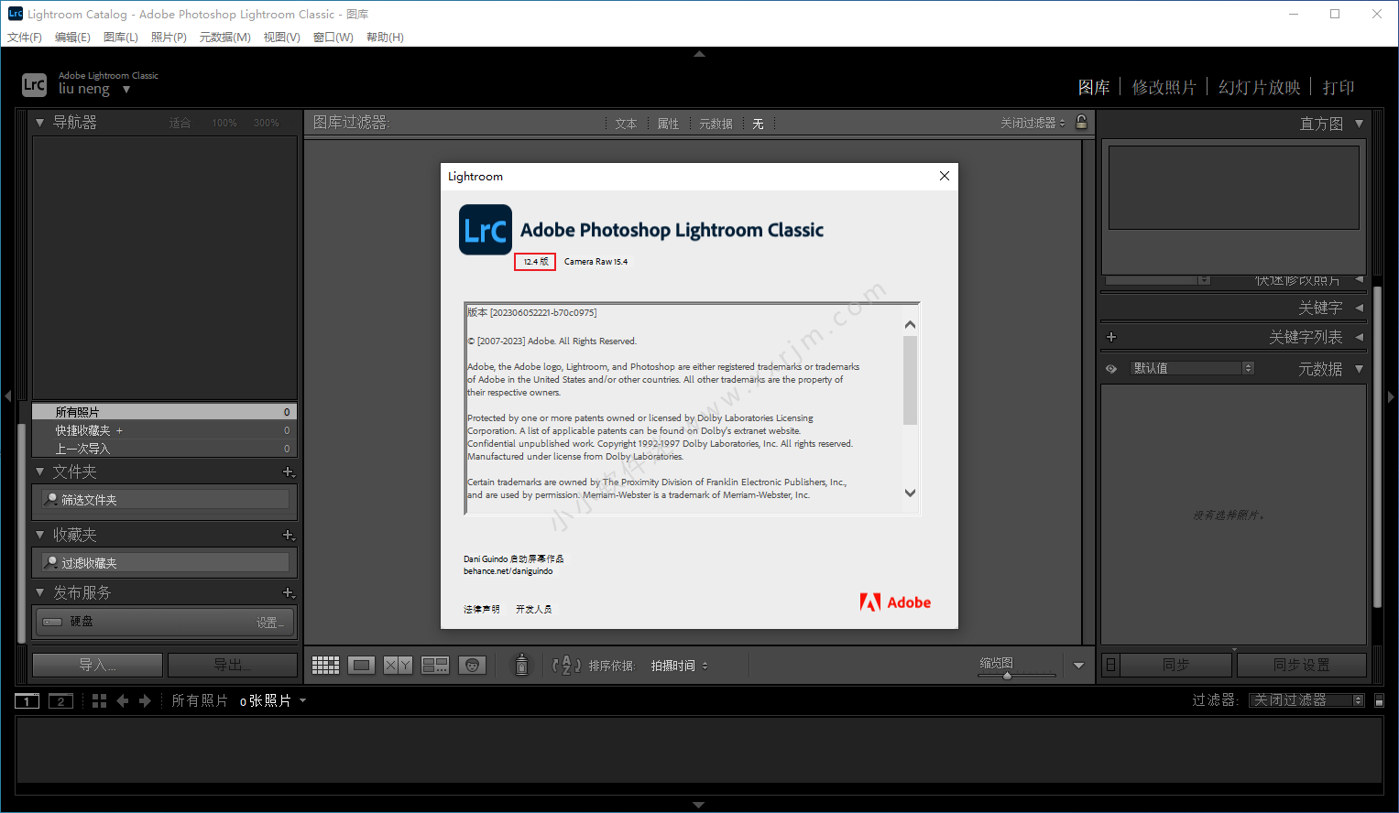Select the Painter spray-can tool
The width and height of the screenshot is (1399, 813).
point(522,665)
